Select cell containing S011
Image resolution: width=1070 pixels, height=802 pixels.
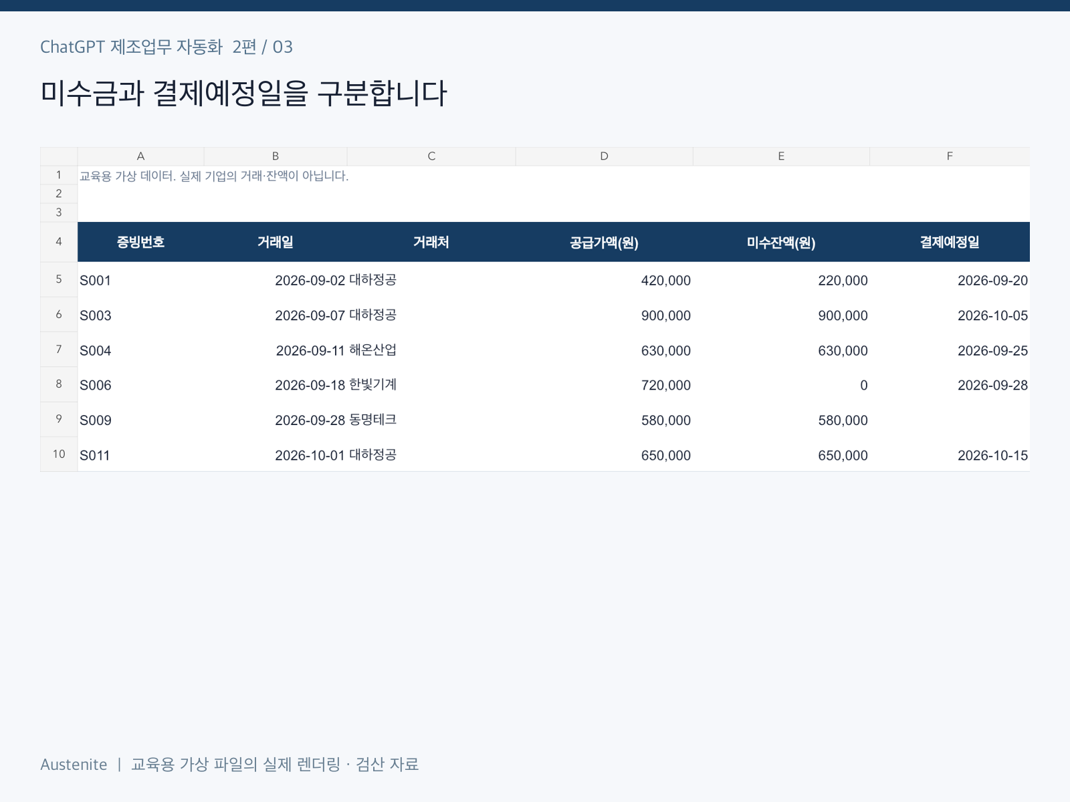tap(140, 454)
